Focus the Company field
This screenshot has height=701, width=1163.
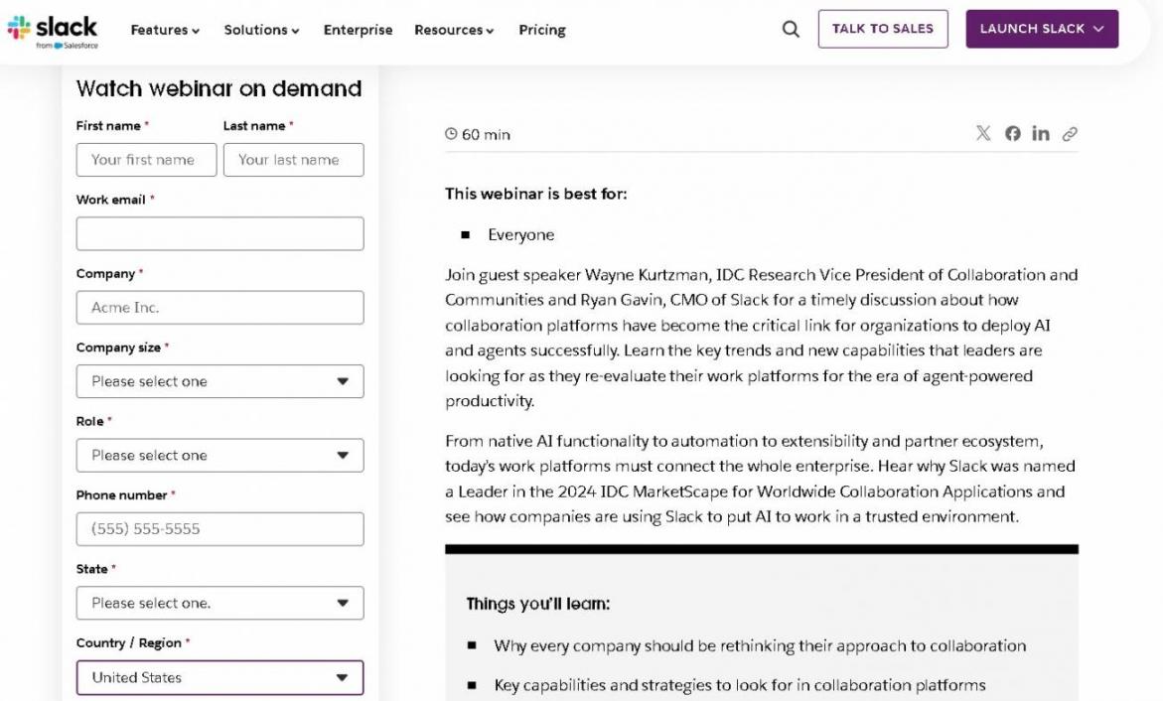(219, 307)
